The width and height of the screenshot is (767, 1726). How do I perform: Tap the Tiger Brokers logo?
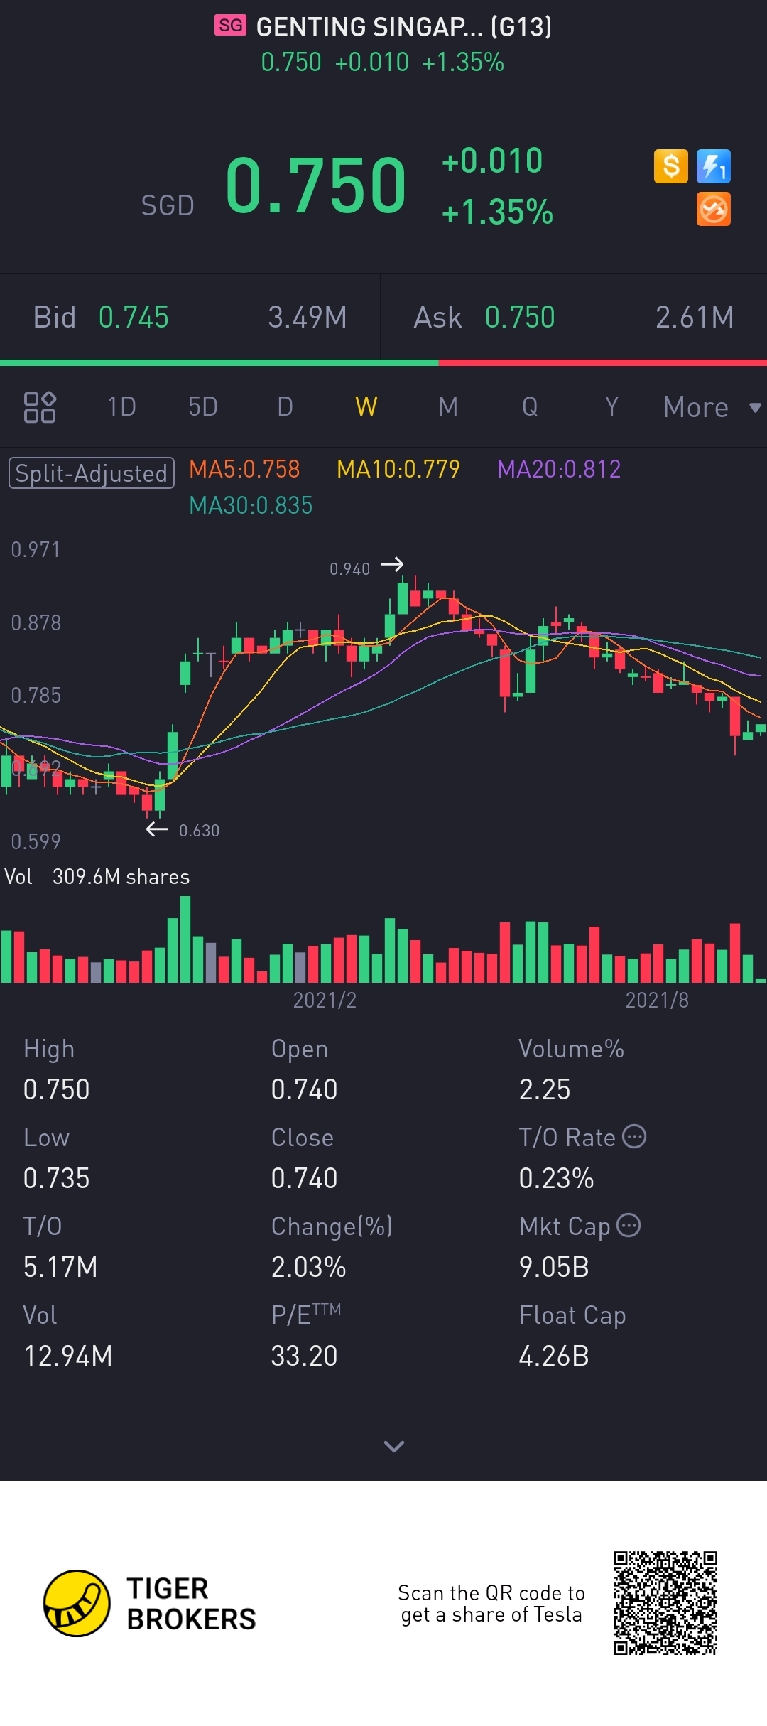[77, 1603]
